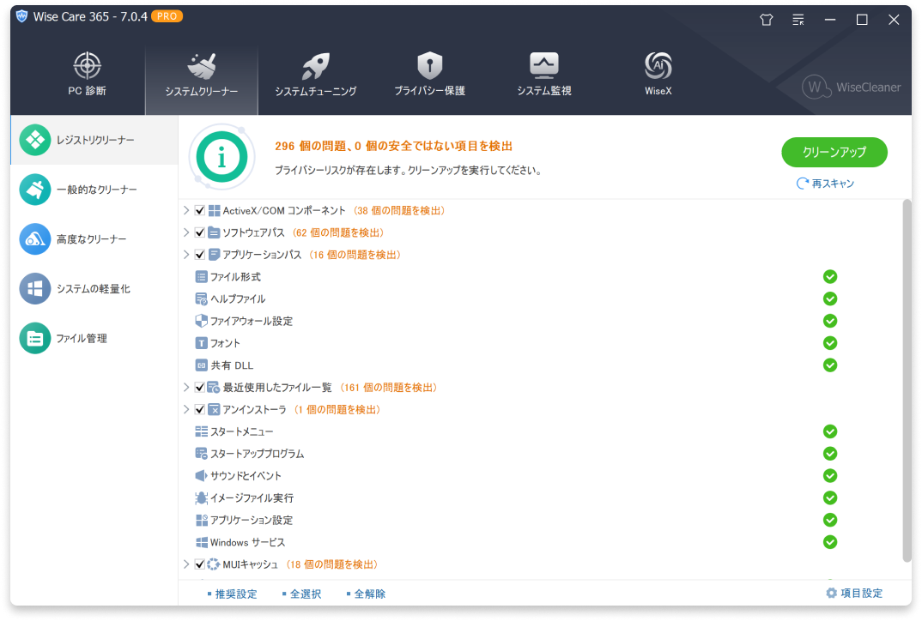The height and width of the screenshot is (621, 922).
Task: Expand the MUIキャッシュ entry arrow
Action: click(x=186, y=564)
